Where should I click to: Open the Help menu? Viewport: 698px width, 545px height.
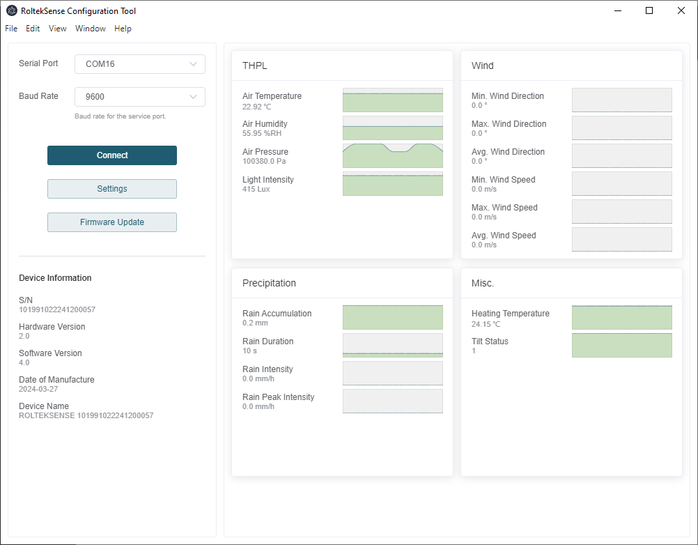point(123,29)
